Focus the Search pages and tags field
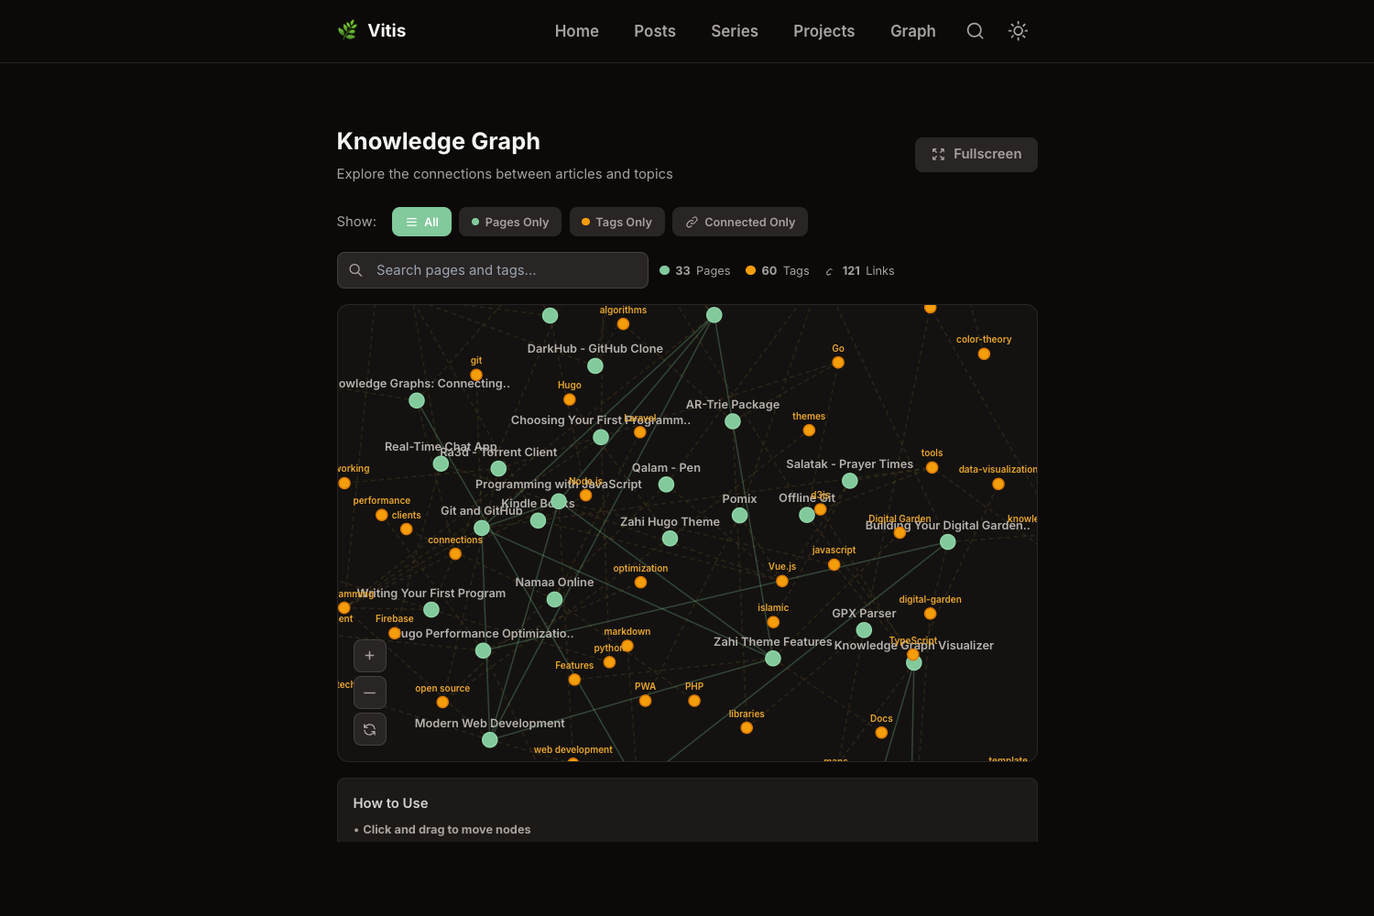Image resolution: width=1374 pixels, height=916 pixels. (493, 270)
